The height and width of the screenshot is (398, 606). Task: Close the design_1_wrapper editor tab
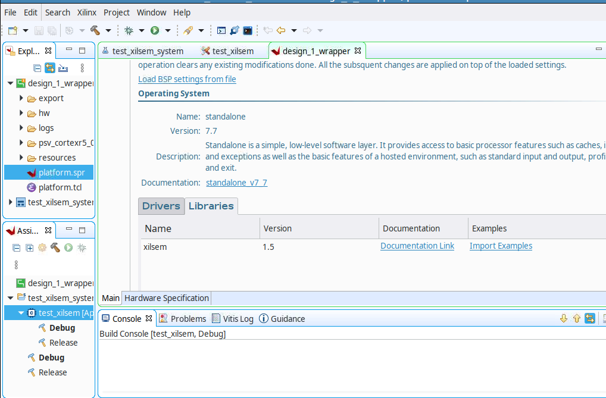pos(358,51)
